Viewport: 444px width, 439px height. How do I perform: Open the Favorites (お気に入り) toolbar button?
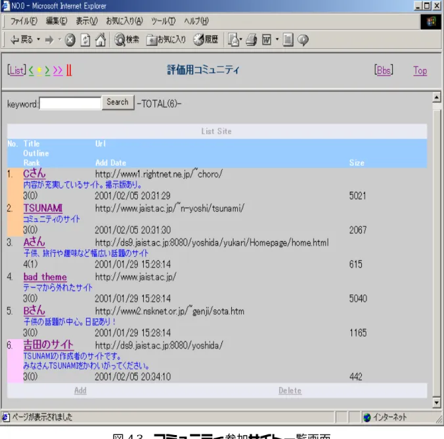click(166, 39)
